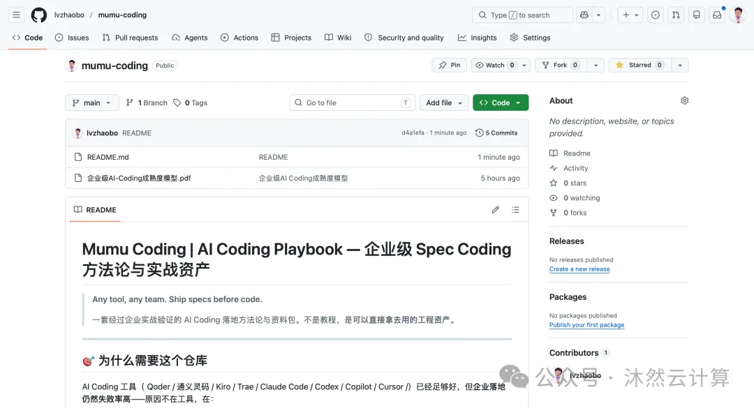Open the Issues icon in top header
Image resolution: width=754 pixels, height=408 pixels.
click(x=656, y=15)
